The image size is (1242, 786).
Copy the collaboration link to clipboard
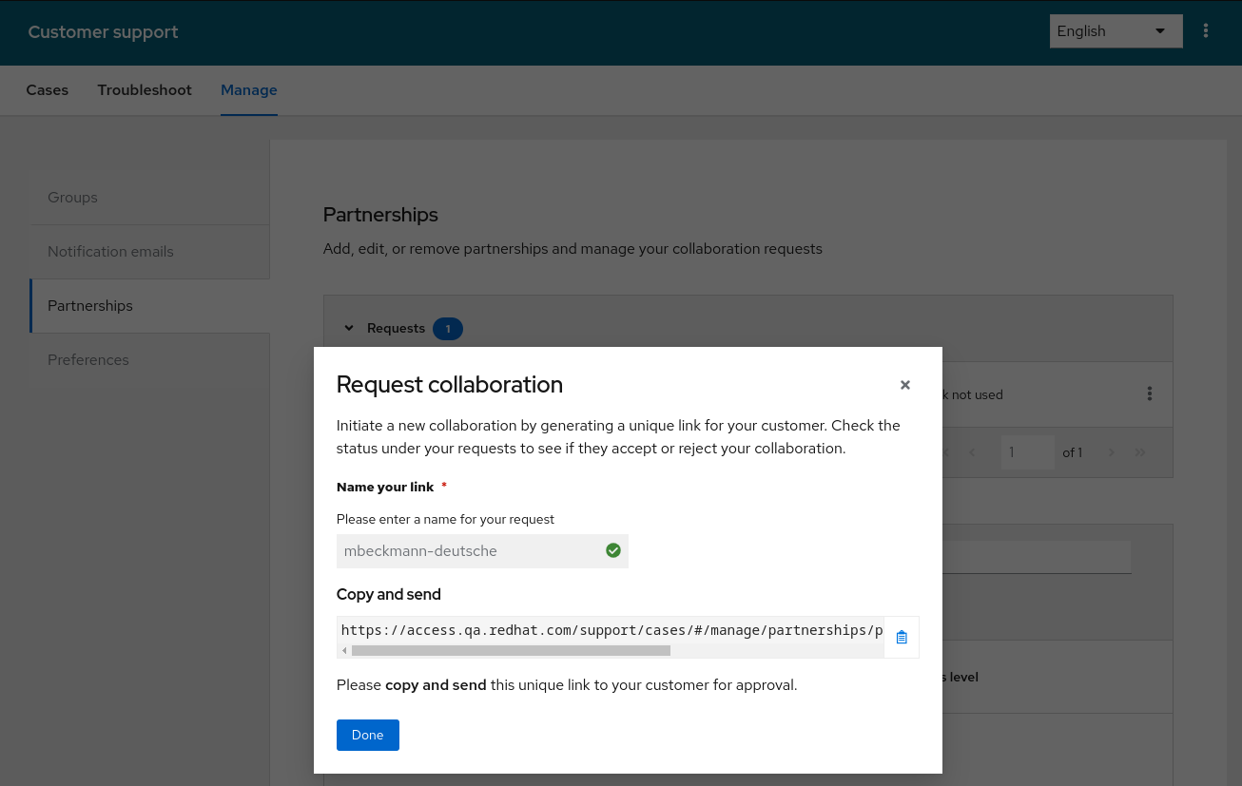(x=902, y=637)
